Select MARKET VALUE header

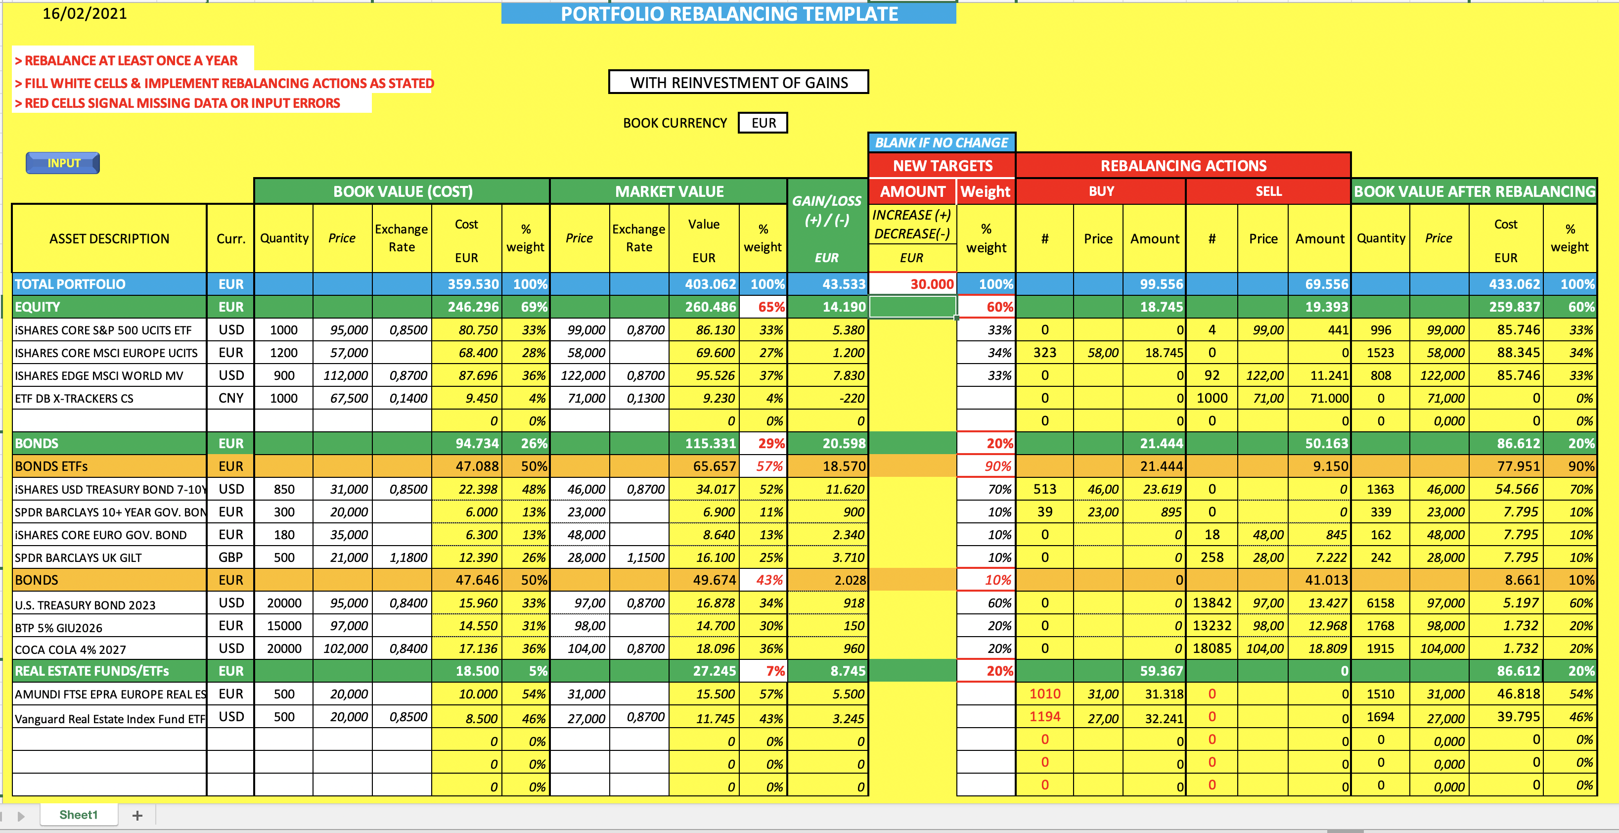pyautogui.click(x=670, y=191)
